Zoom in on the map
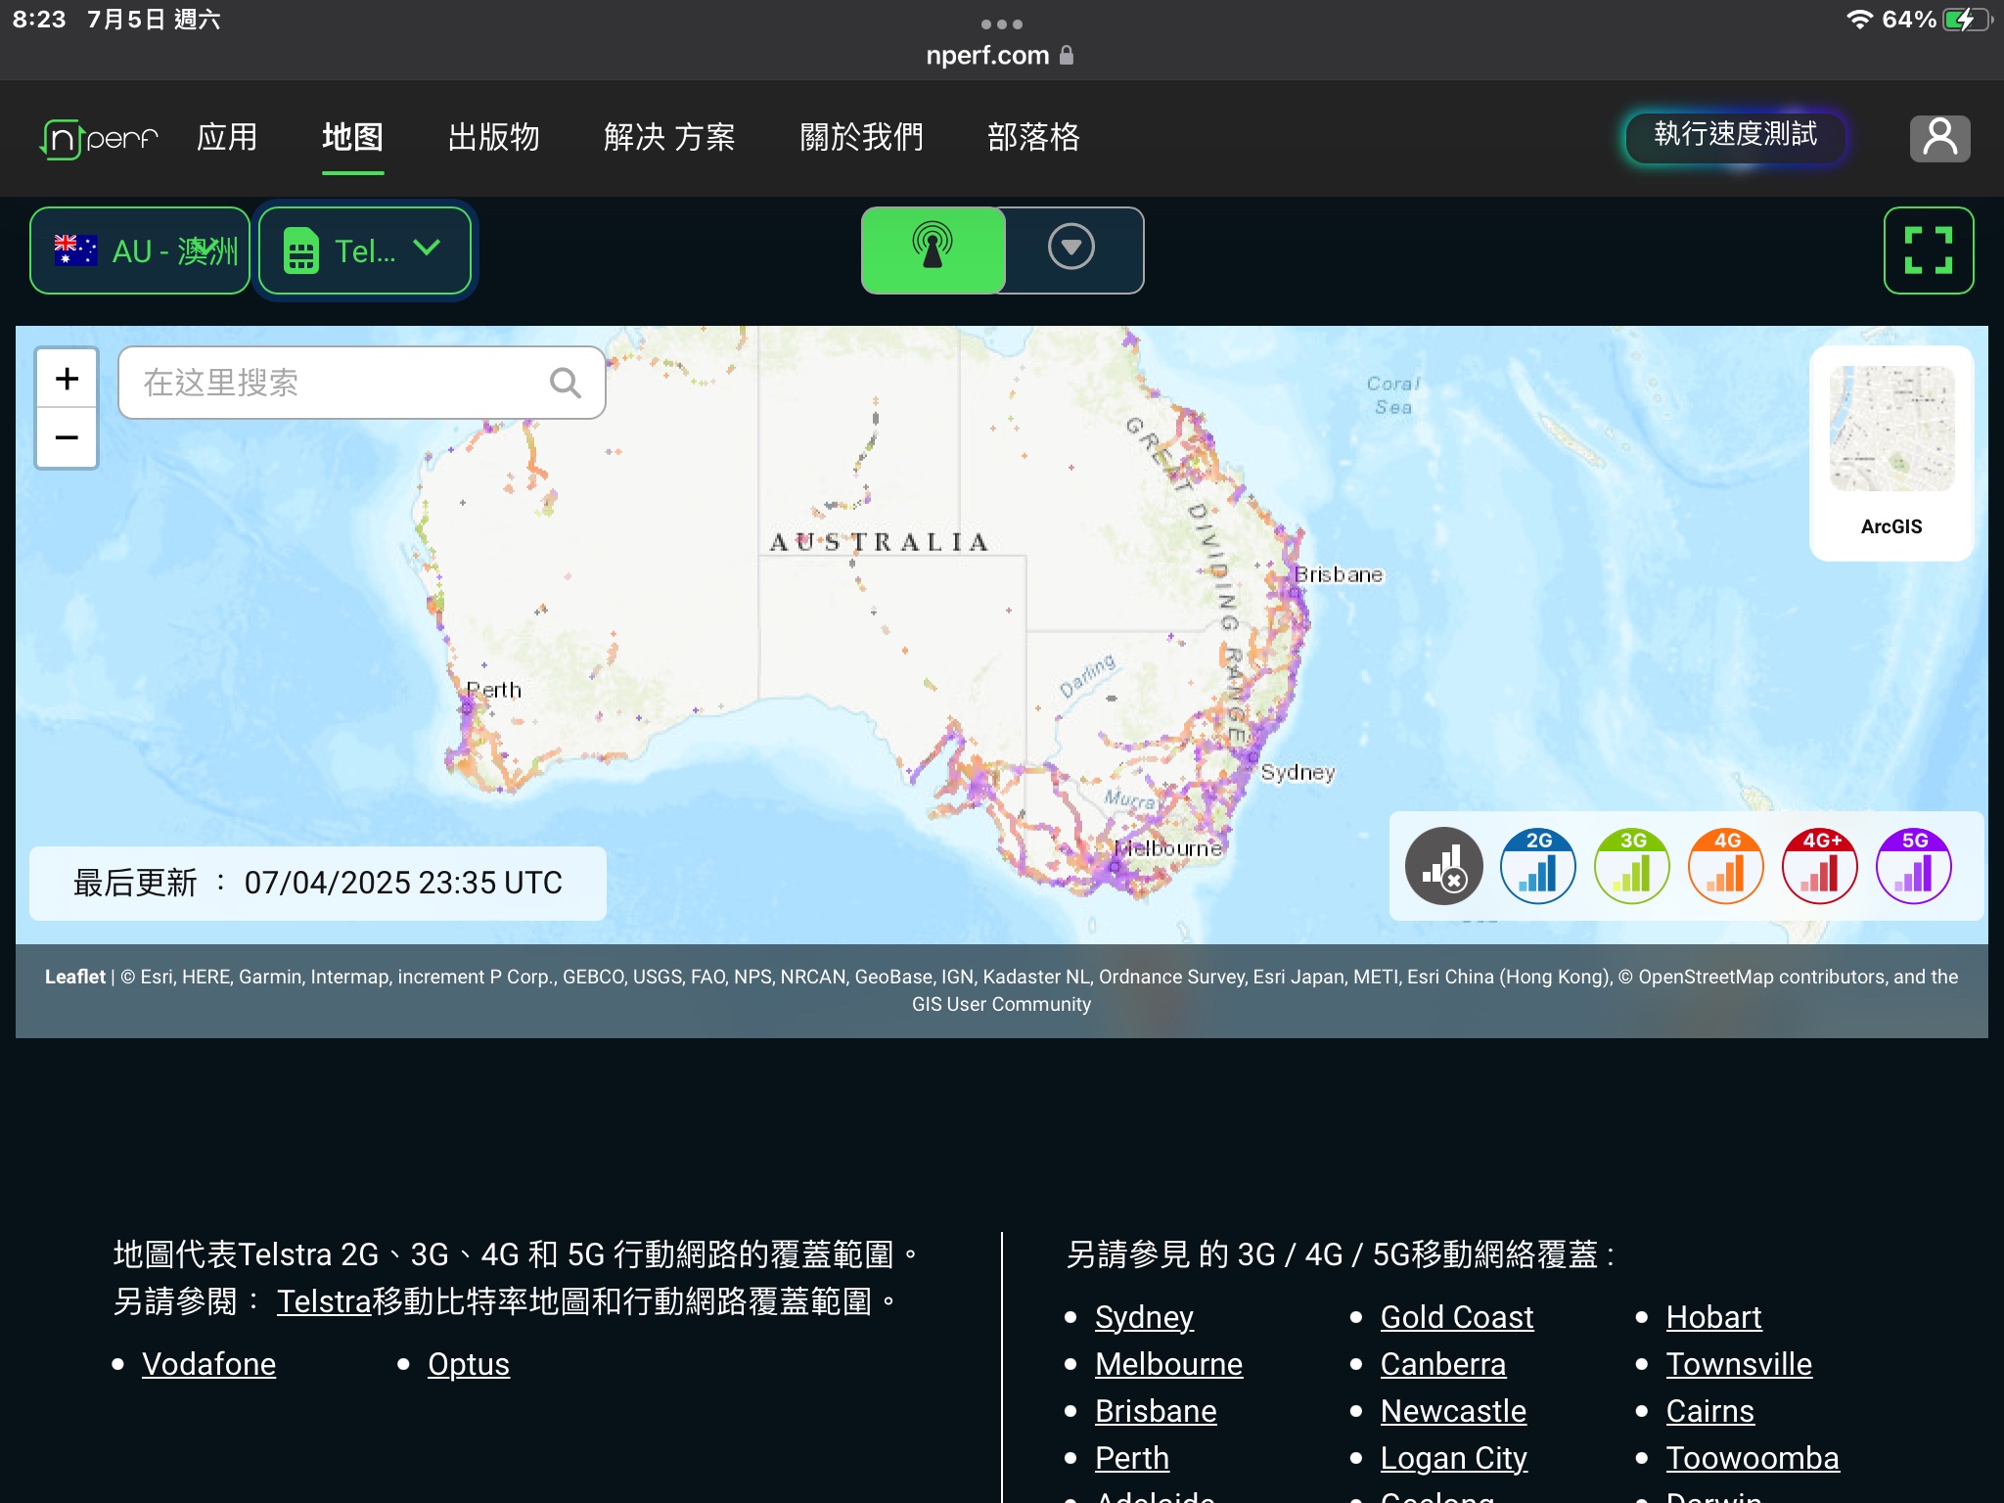Screen dimensions: 2004x1503 point(67,379)
